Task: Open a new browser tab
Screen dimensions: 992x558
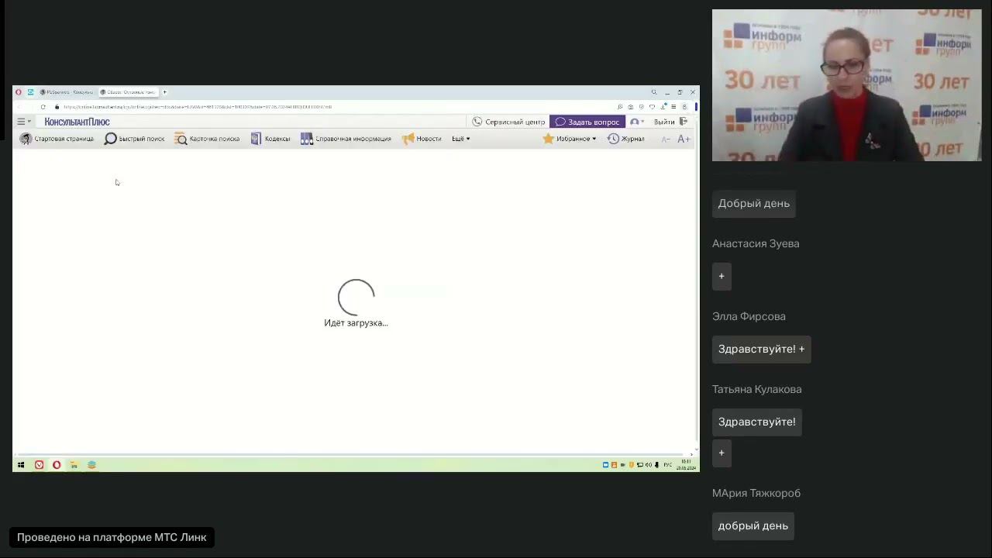Action: [164, 92]
